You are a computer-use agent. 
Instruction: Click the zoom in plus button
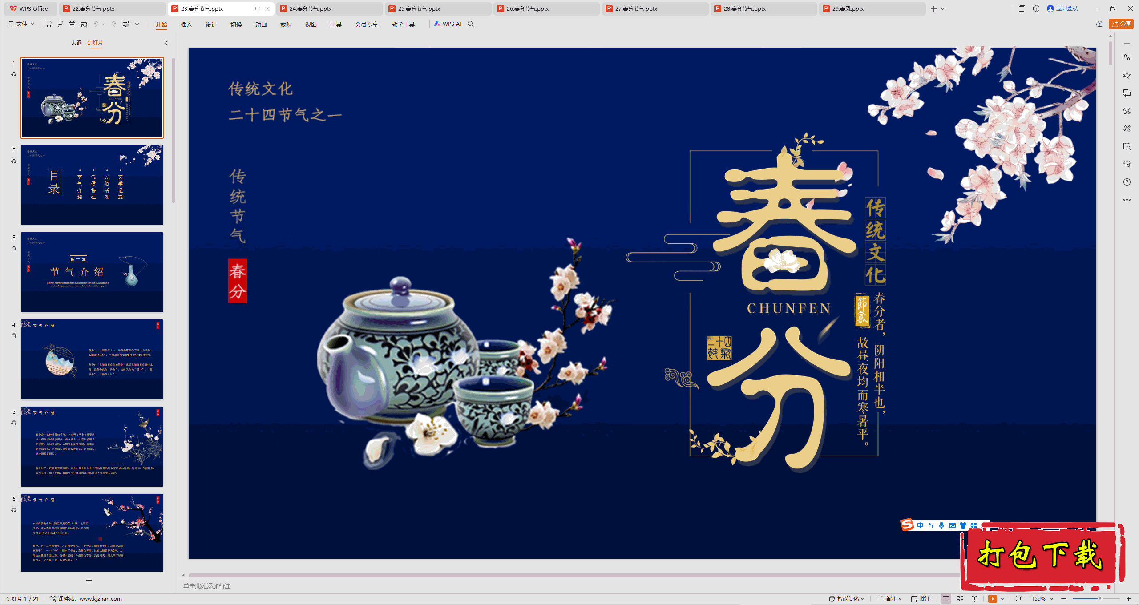pos(1129,599)
